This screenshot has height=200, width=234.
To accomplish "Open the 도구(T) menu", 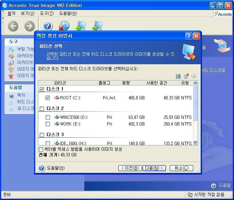I will (x=47, y=14).
